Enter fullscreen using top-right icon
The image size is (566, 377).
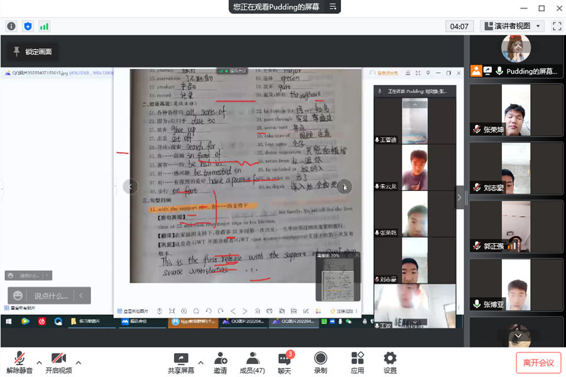[557, 26]
